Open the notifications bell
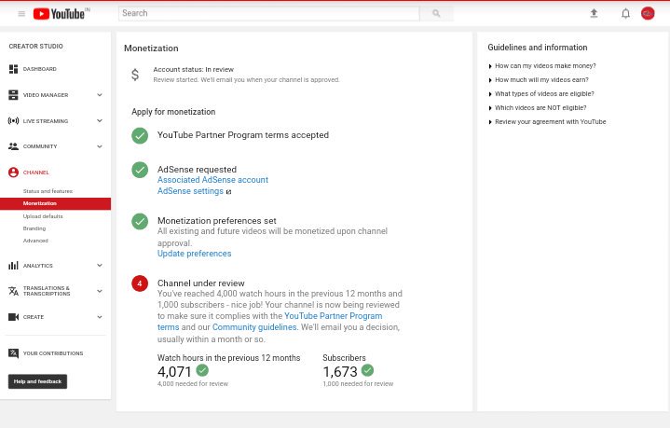The image size is (670, 428). click(625, 14)
